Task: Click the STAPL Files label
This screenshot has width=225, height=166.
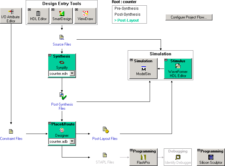Action: 105,162
